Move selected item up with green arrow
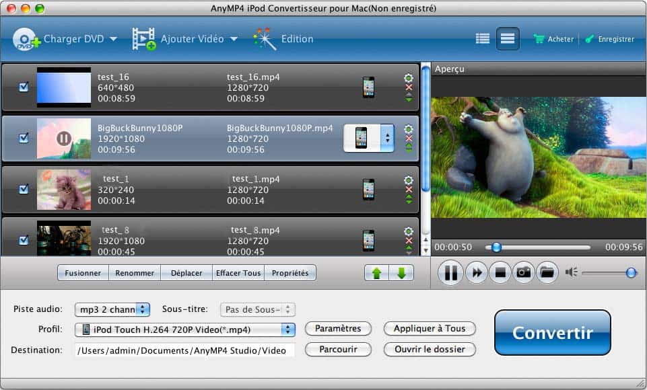This screenshot has width=647, height=390. click(x=376, y=273)
